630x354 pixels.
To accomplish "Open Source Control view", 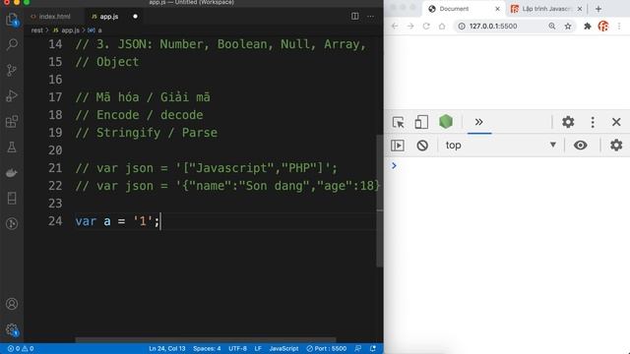I will tap(12, 70).
